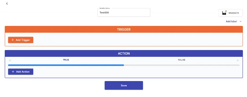Viewport: 247px width, 97px height.
Task: Click the Add Action button
Action: click(x=21, y=72)
